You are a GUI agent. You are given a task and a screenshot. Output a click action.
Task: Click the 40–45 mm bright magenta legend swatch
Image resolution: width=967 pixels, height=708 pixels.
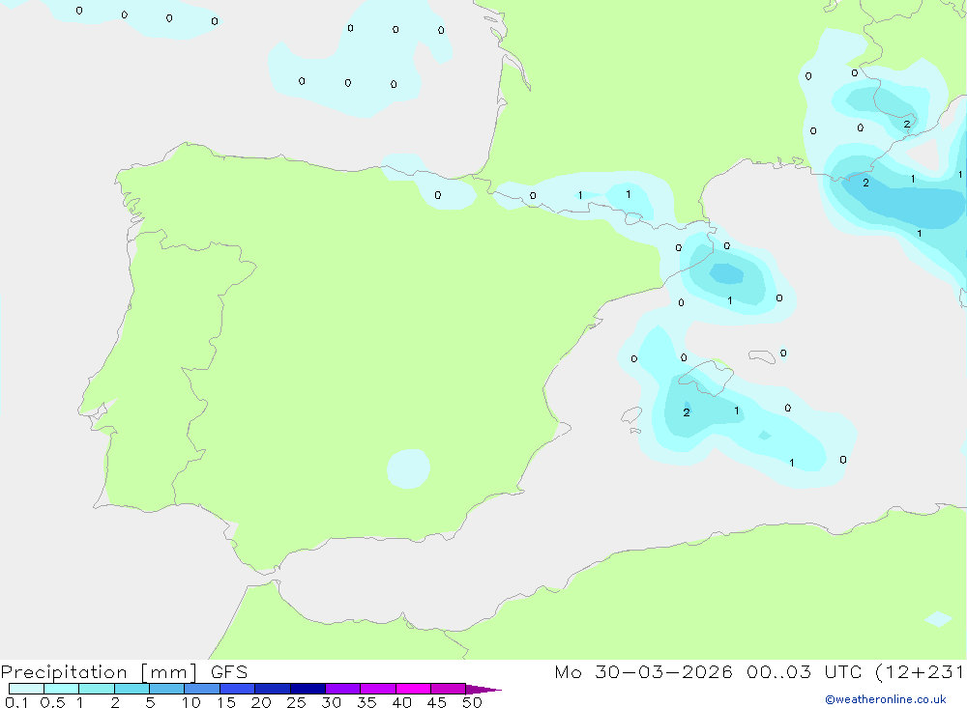click(x=413, y=689)
